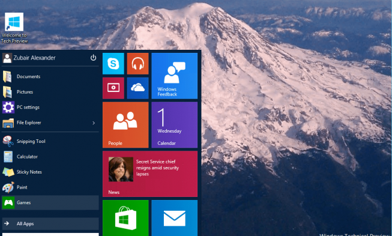Click the All Apps arrow icon
This screenshot has height=236, width=392.
[x=7, y=223]
